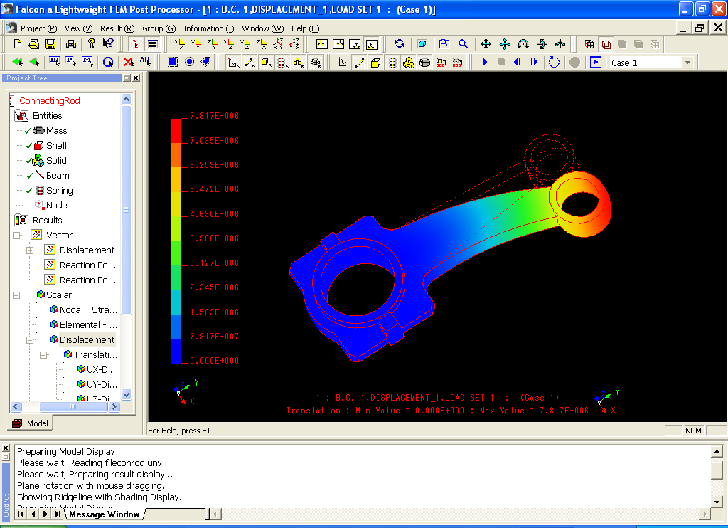This screenshot has height=528, width=728.
Task: Click the project tree scroll down arrow
Action: click(x=126, y=395)
